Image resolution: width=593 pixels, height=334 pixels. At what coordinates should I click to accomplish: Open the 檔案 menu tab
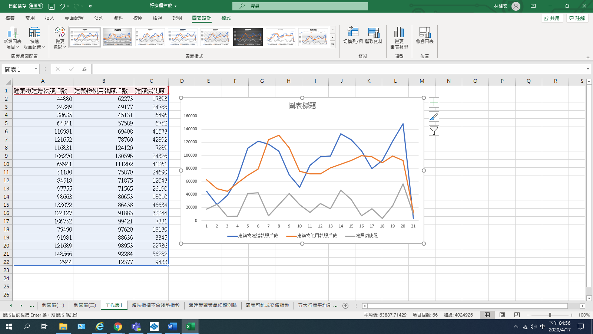click(x=10, y=18)
